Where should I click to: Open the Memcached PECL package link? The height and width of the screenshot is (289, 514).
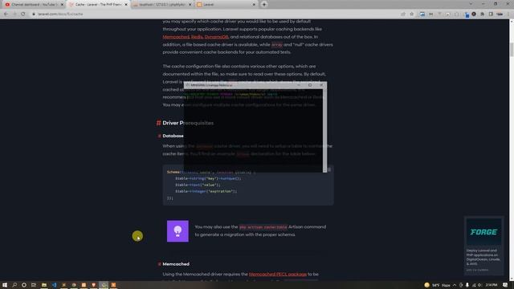coord(278,274)
